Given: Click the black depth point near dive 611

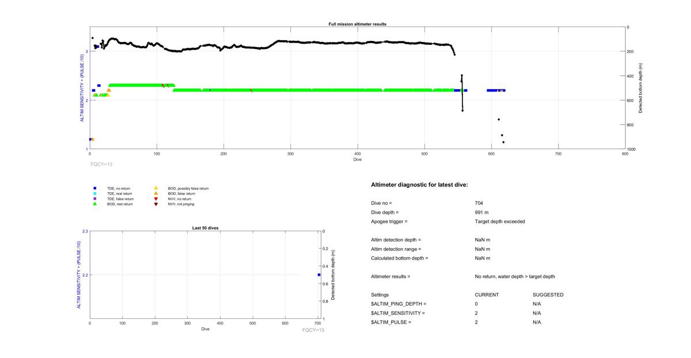Looking at the screenshot, I should coord(499,119).
